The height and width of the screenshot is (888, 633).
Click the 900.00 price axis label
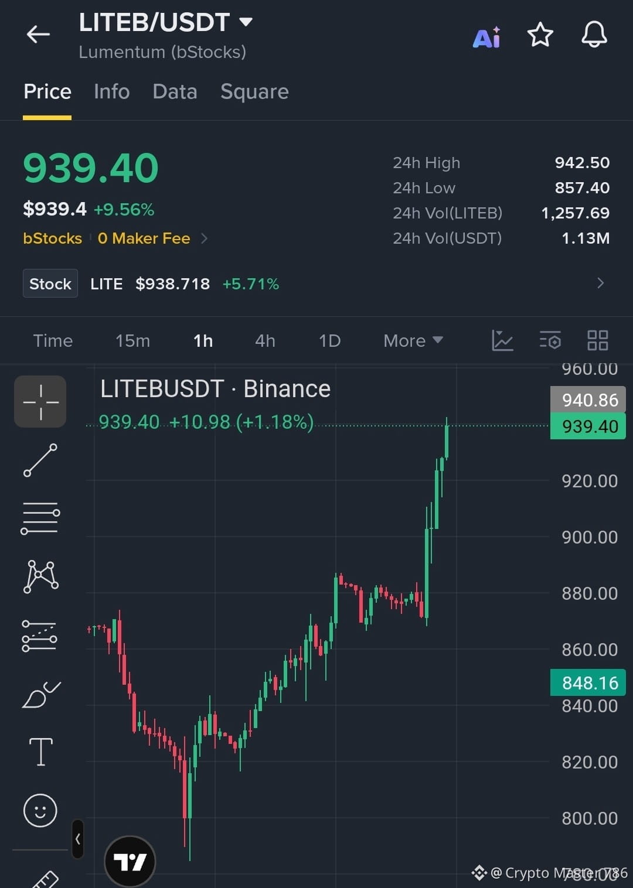[589, 537]
